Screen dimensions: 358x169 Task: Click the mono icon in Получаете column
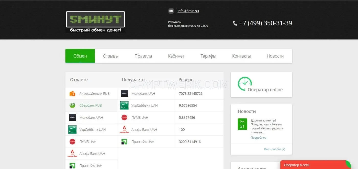point(124,93)
